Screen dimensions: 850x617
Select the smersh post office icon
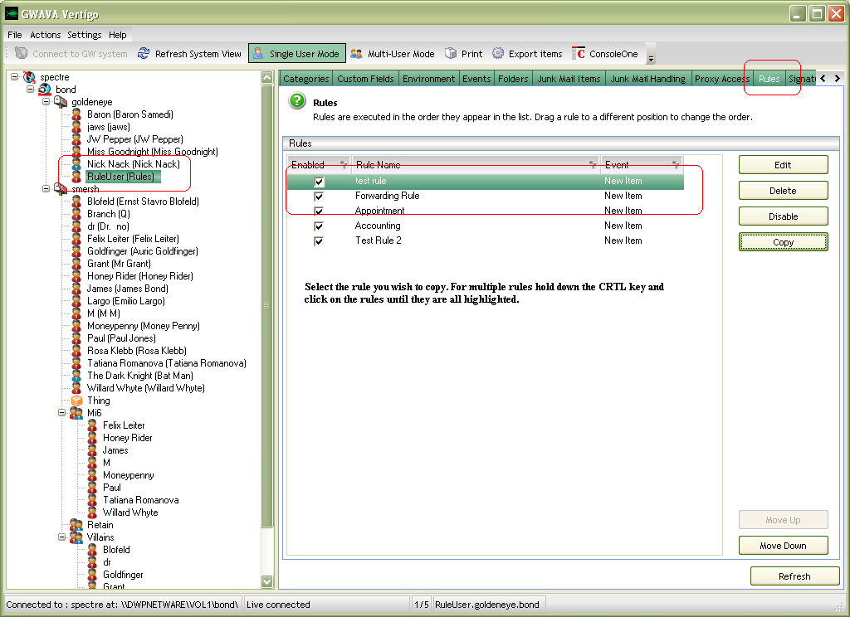coord(61,189)
